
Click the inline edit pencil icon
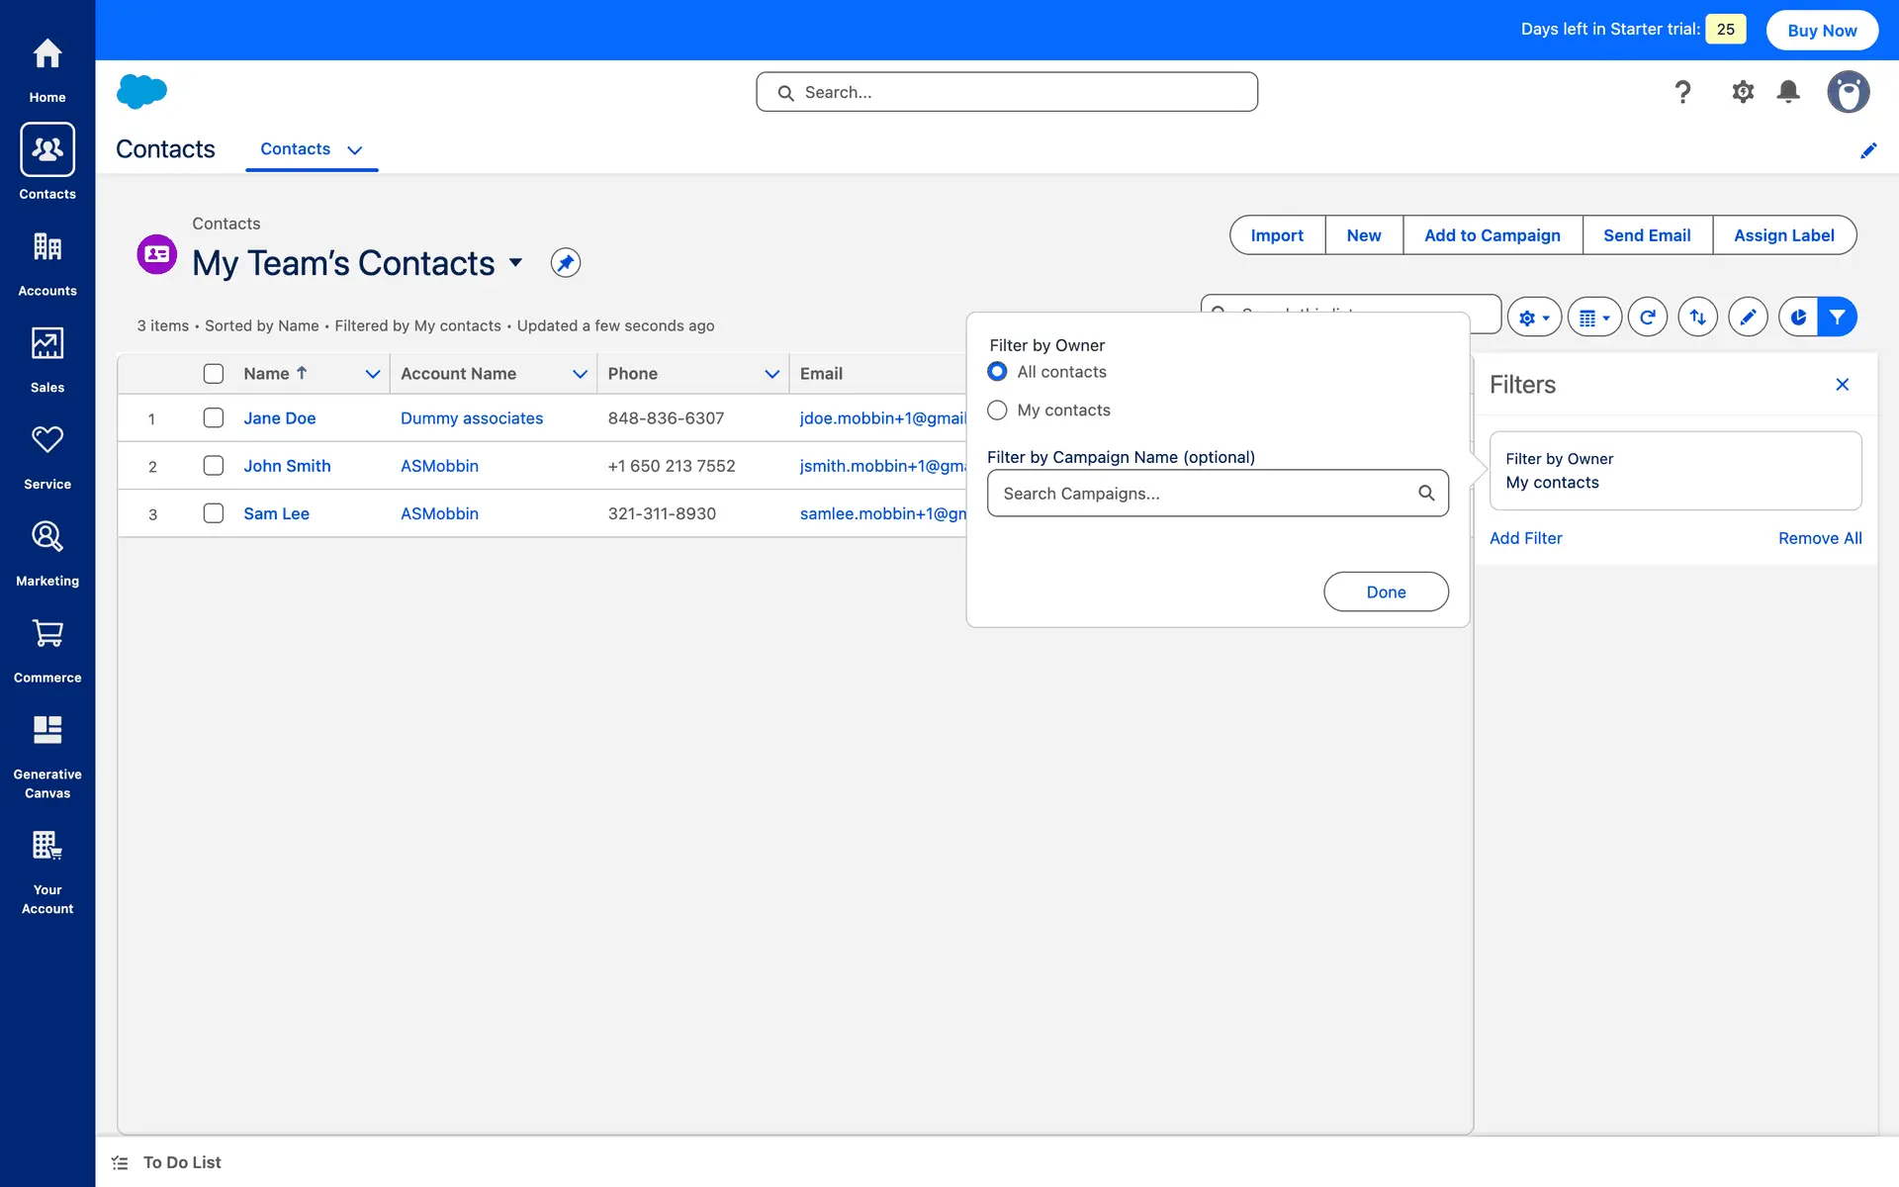(1748, 318)
